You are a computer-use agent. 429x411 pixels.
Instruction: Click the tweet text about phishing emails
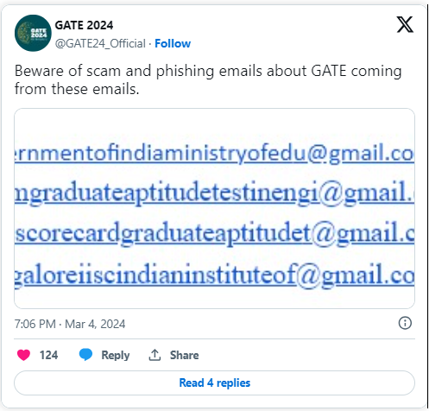[x=208, y=79]
